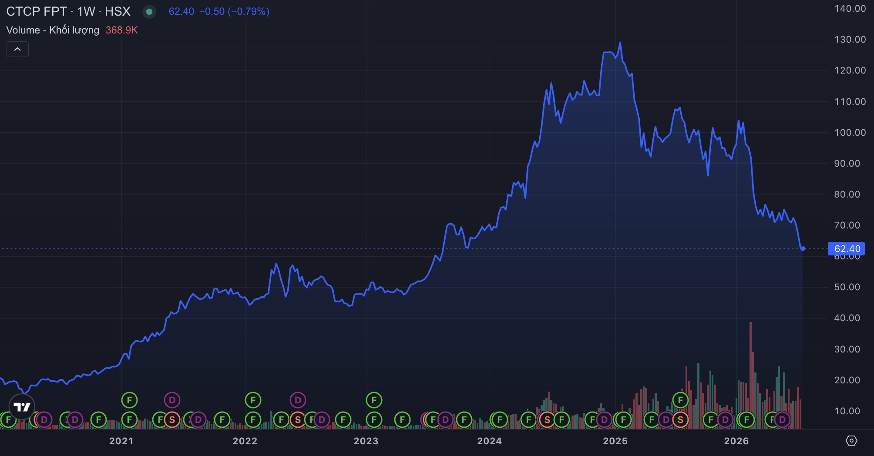
Task: Click the orange S split marker in 2021
Action: (x=172, y=420)
